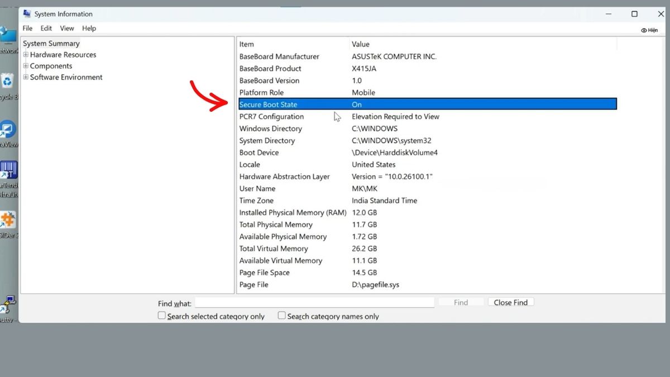The height and width of the screenshot is (377, 670).
Task: Click the India Standard Time value
Action: pyautogui.click(x=384, y=201)
